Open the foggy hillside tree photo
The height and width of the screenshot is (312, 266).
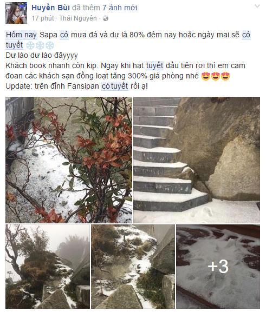(48, 267)
